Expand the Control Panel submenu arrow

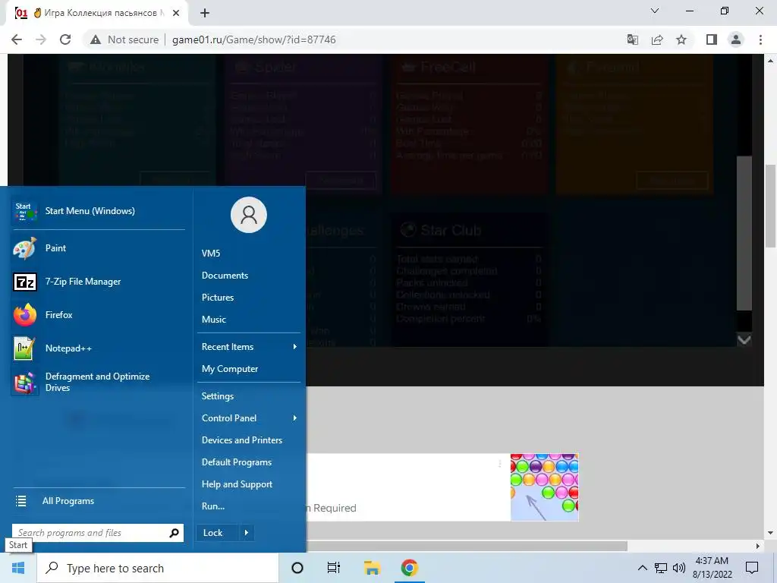click(x=295, y=418)
